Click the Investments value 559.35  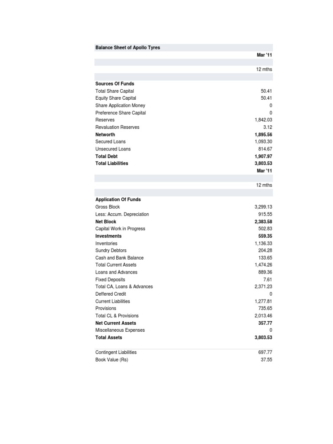coord(265,236)
